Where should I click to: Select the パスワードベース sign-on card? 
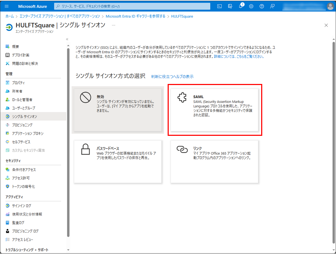pyautogui.click(x=118, y=161)
